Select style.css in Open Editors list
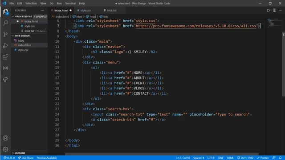Image resolution: width=285 pixels, height=160 pixels. tap(29, 26)
